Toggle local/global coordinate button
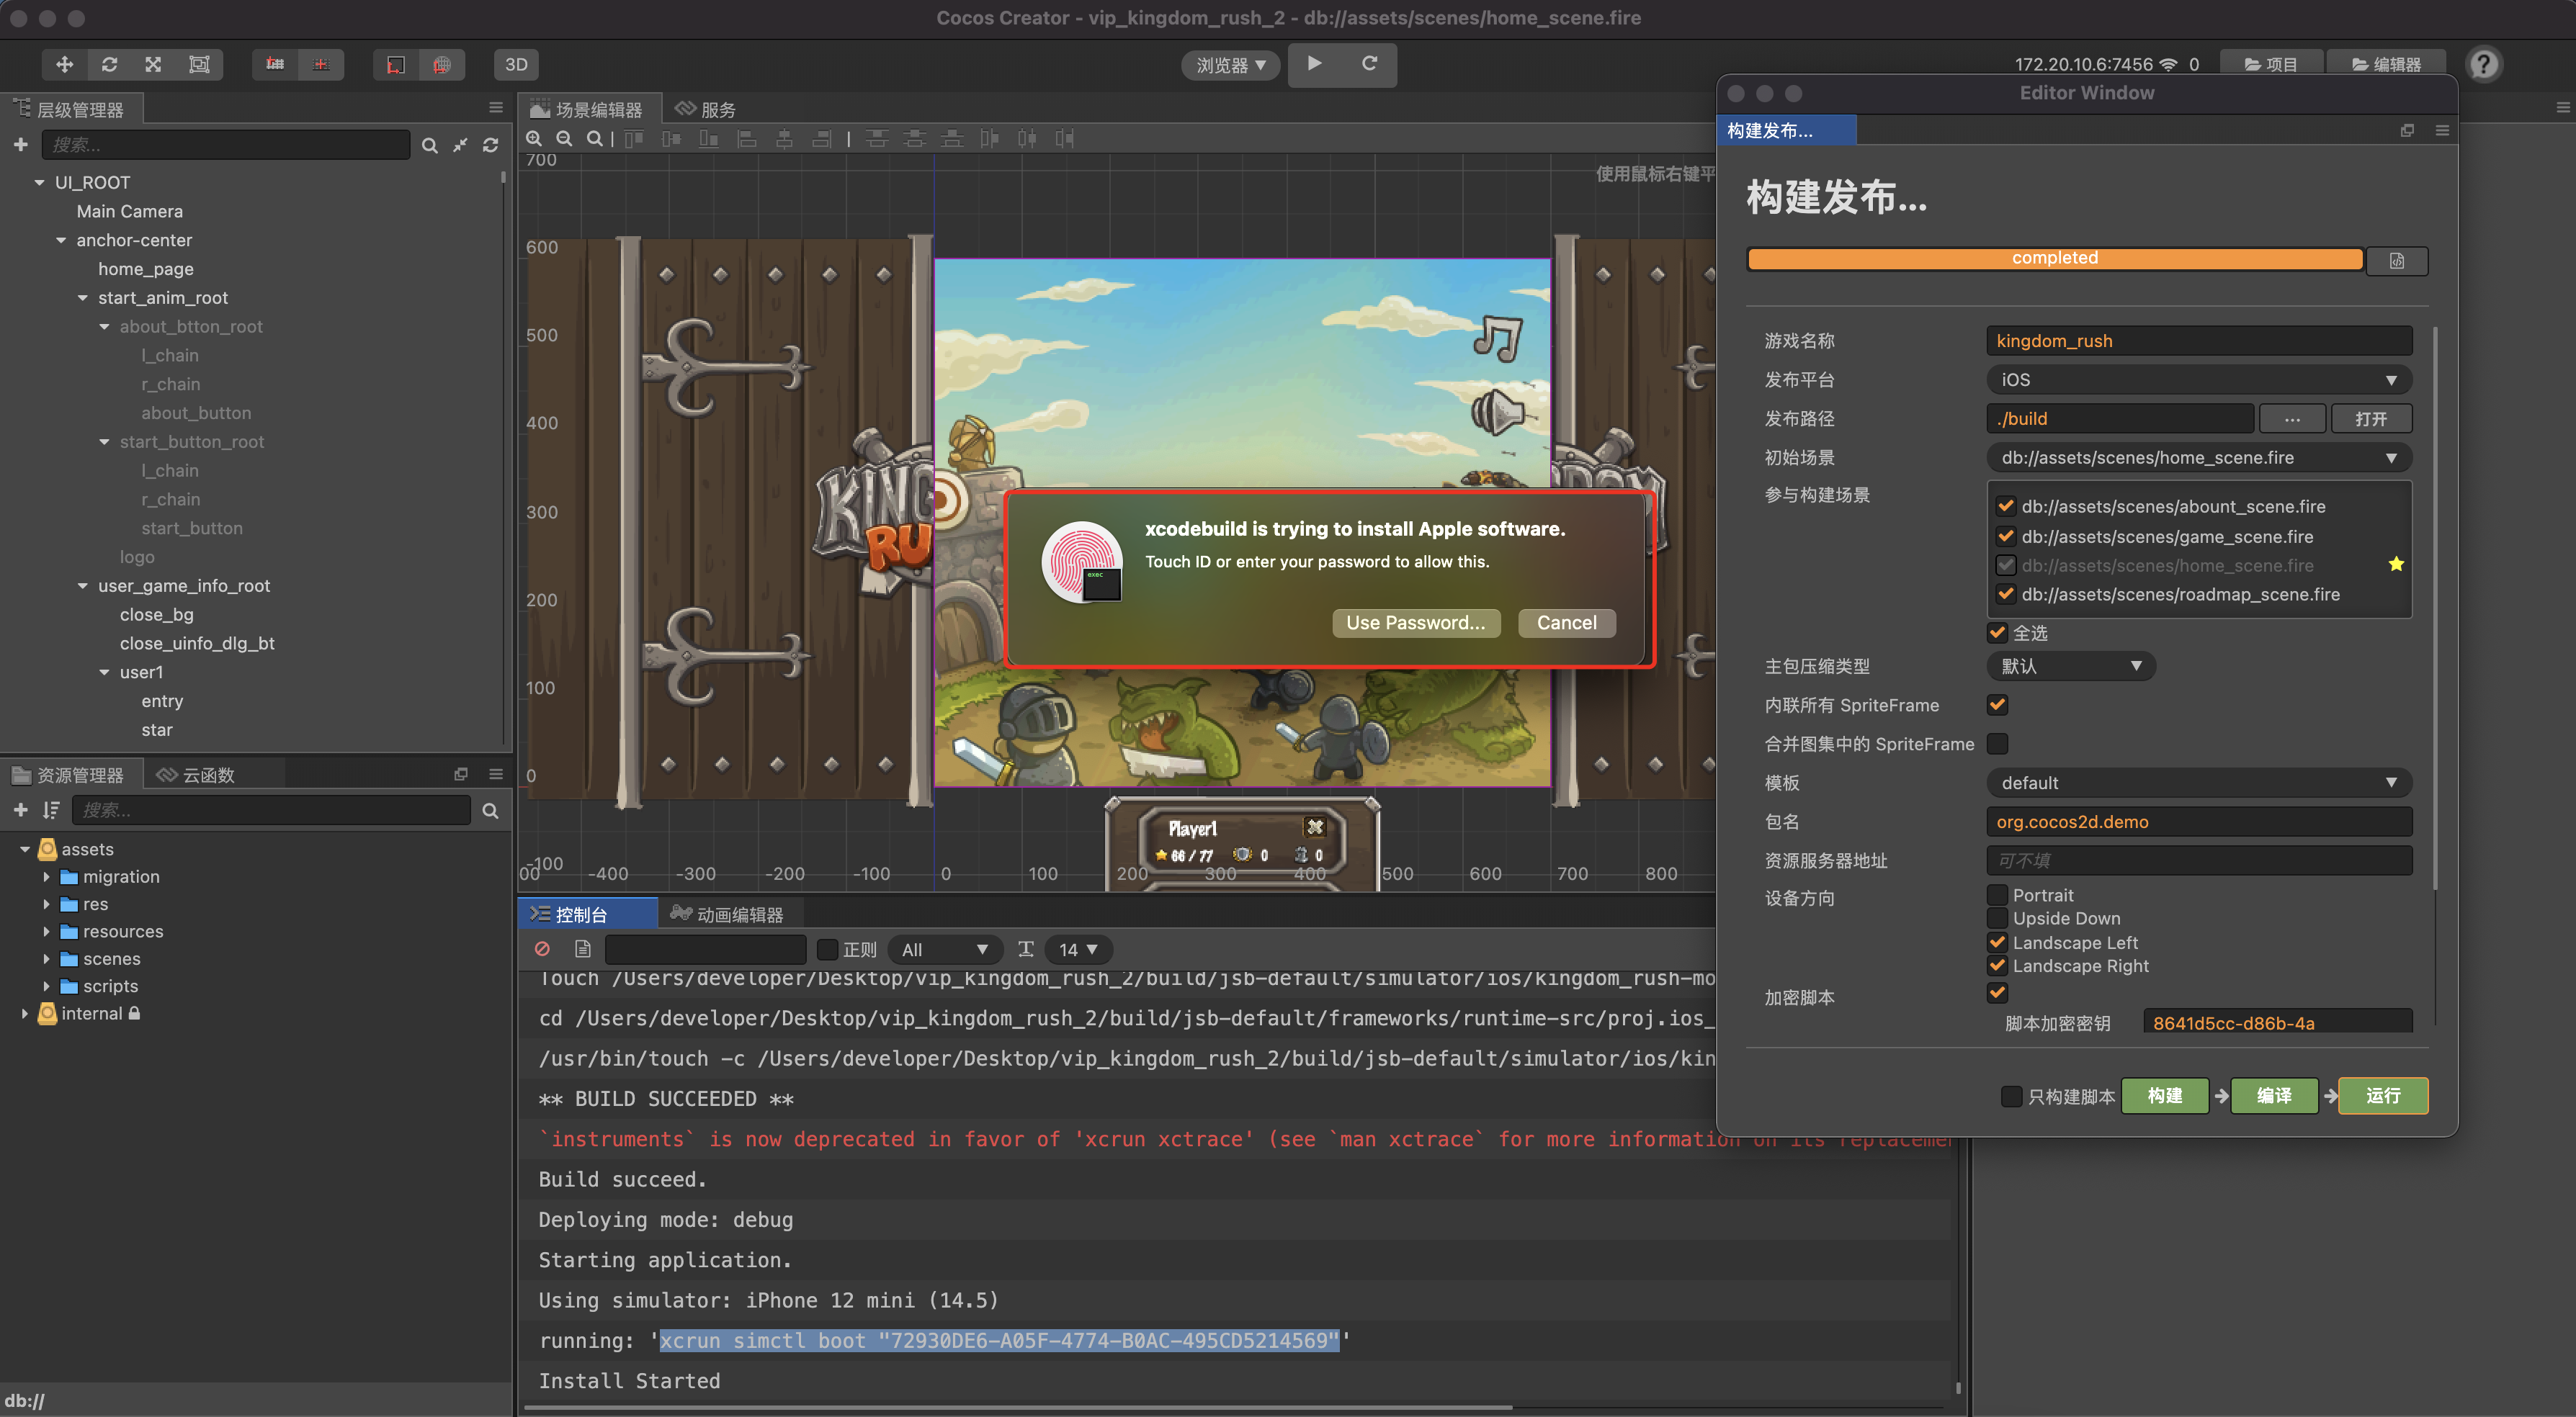This screenshot has width=2576, height=1417. coord(442,64)
